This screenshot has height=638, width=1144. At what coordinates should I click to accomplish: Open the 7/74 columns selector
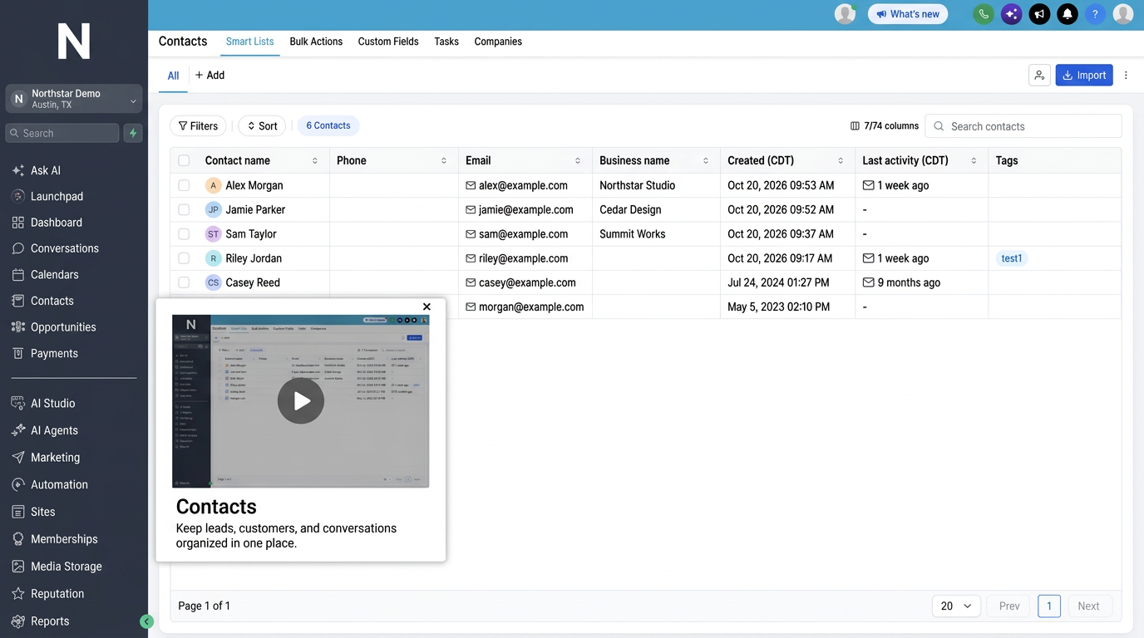point(885,126)
